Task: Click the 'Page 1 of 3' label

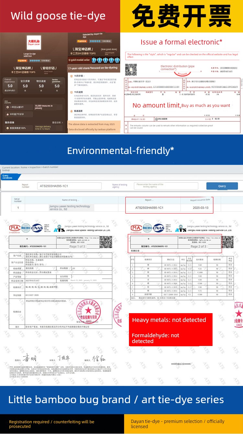Action: [x=77, y=247]
